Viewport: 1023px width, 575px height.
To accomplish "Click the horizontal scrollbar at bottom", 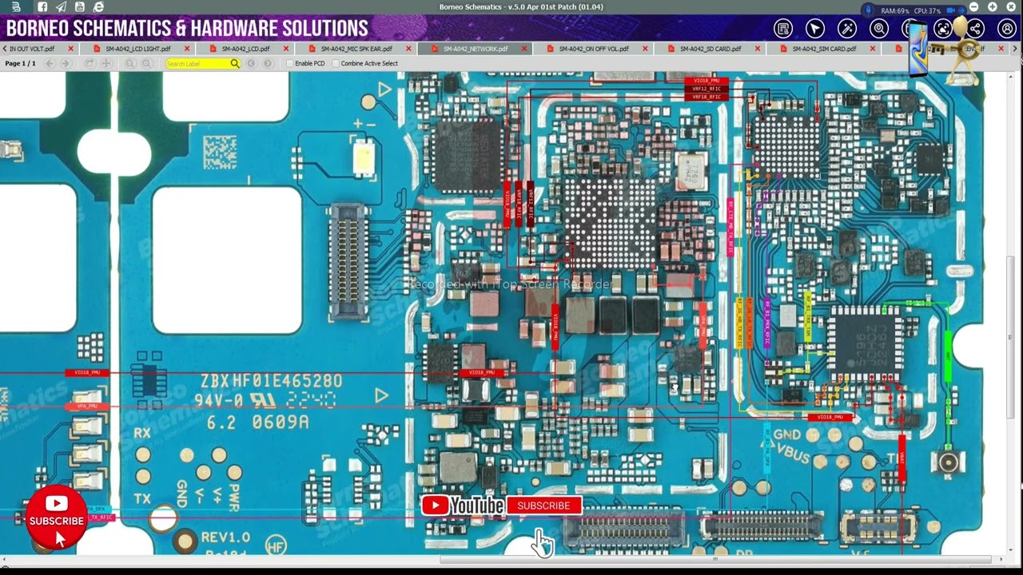I will (x=715, y=560).
